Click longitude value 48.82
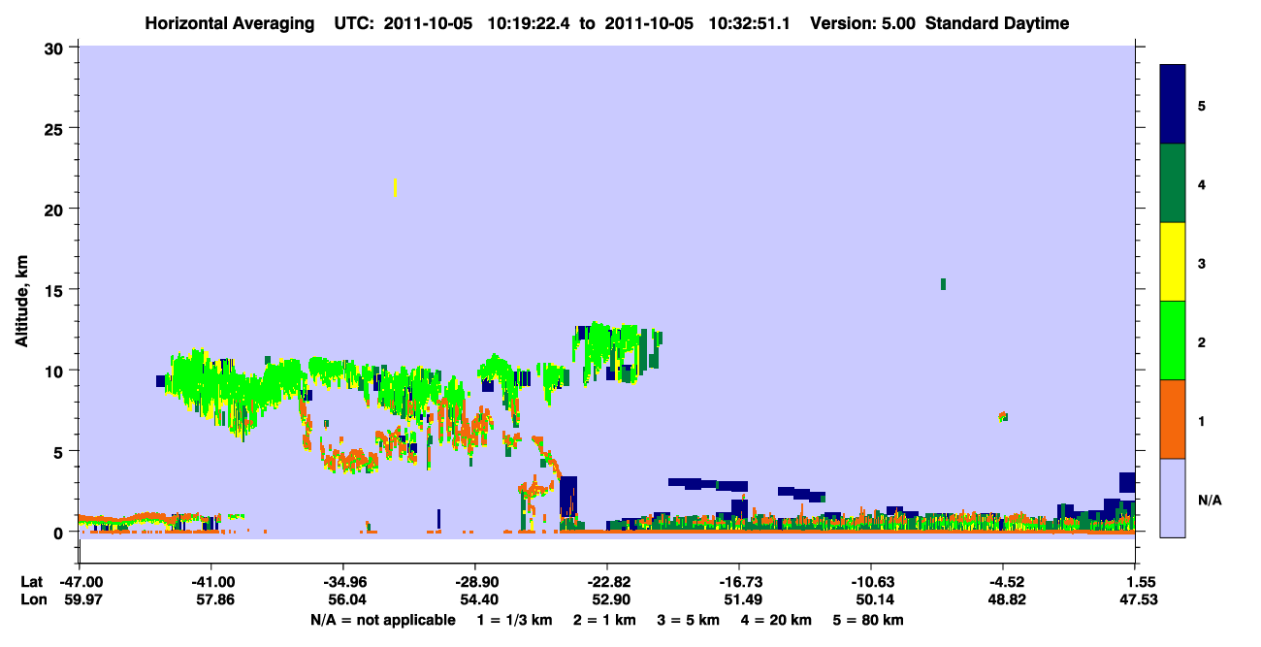1261x647 pixels. 1005,599
